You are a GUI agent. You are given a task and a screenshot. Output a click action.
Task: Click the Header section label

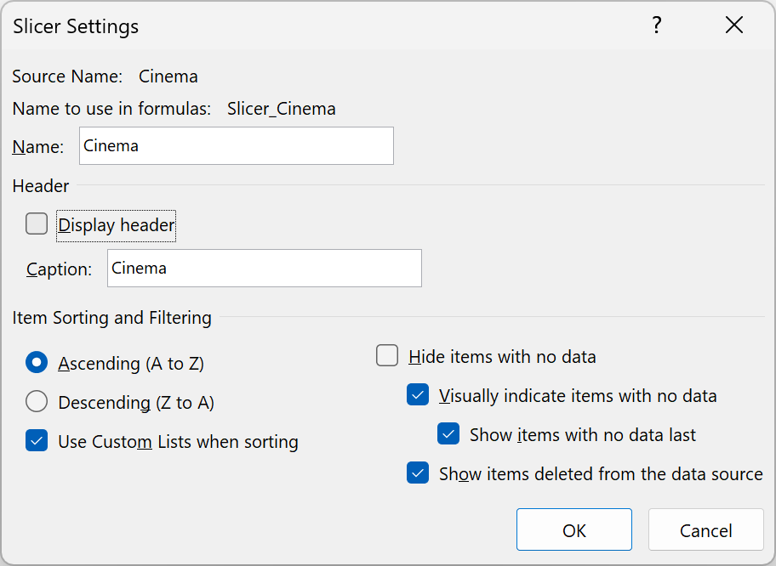41,186
